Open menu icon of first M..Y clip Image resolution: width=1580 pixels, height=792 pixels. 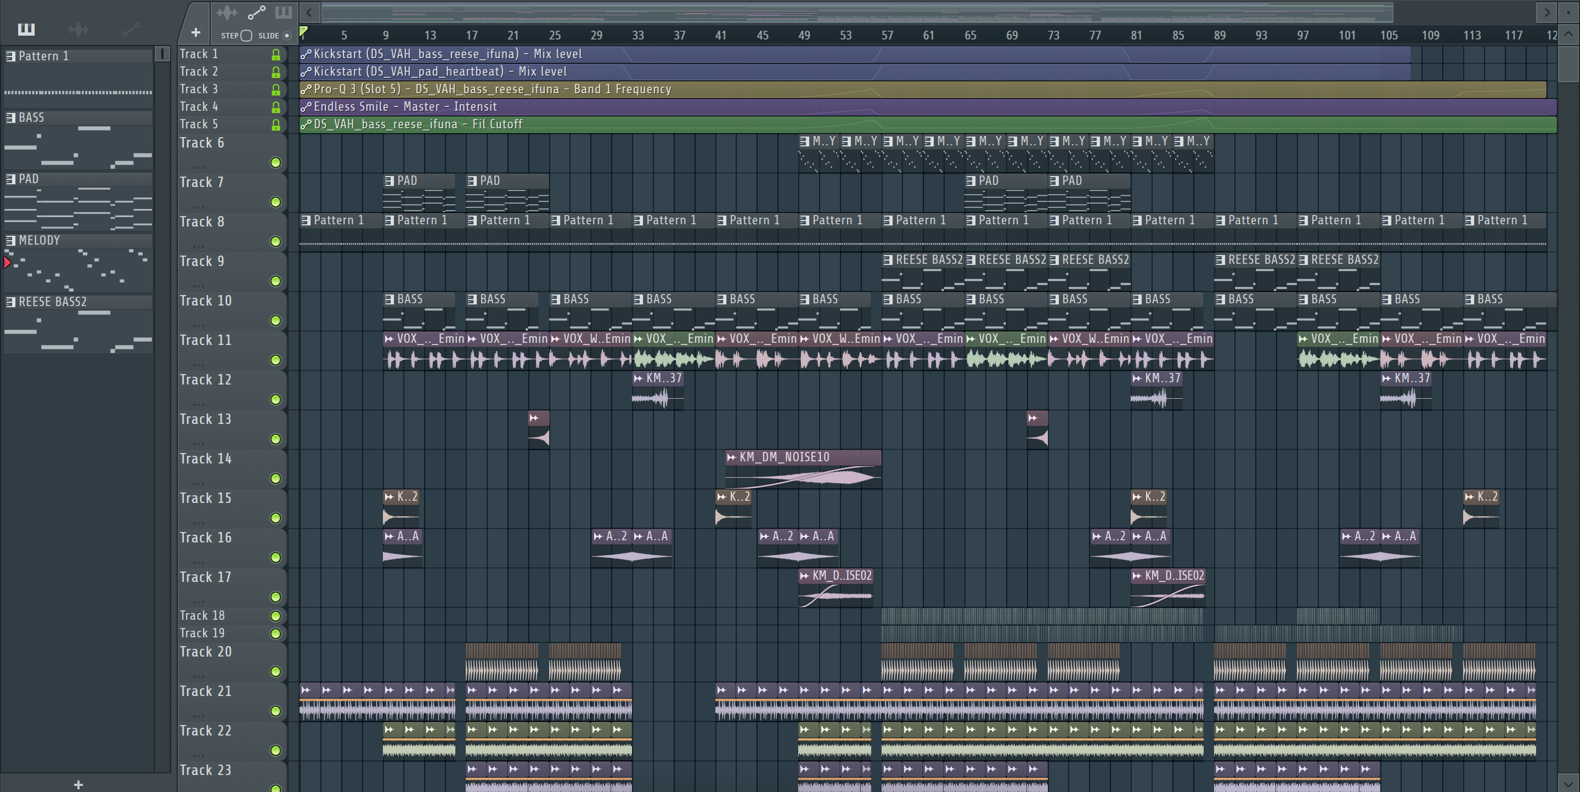click(x=804, y=142)
